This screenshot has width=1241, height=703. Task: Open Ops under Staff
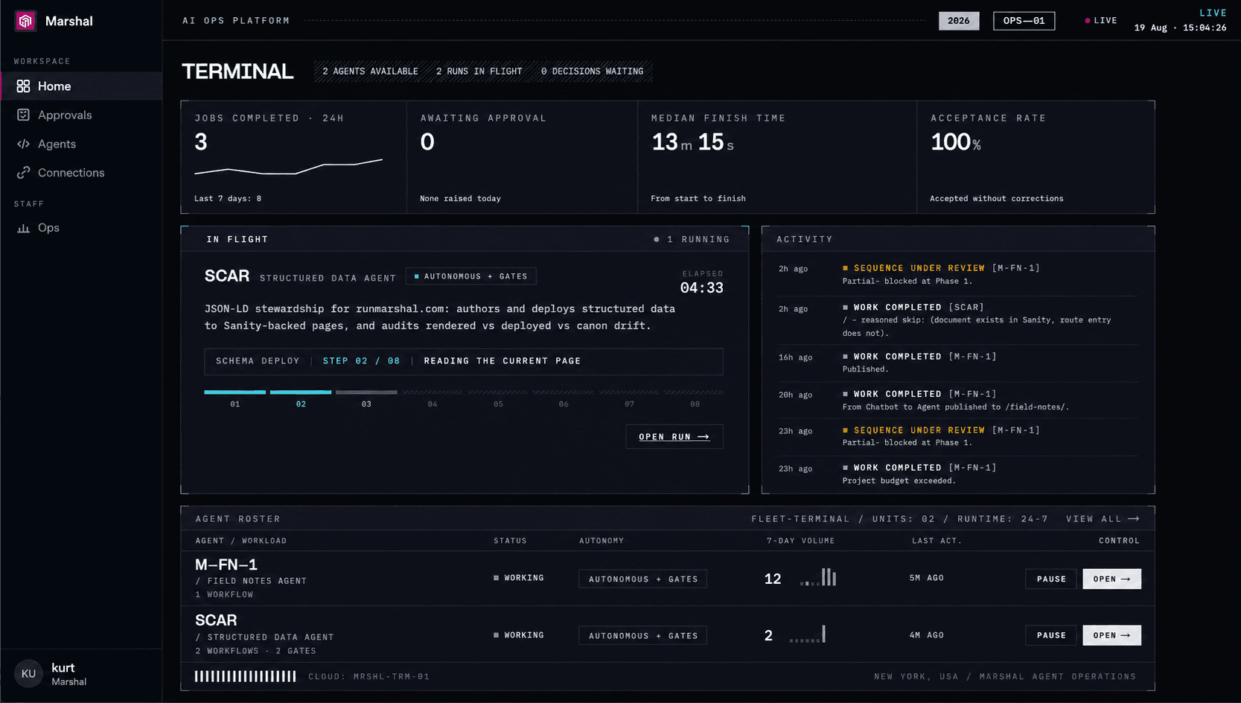[x=81, y=228]
